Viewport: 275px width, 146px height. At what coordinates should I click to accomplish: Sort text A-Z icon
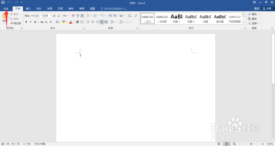tap(130, 16)
